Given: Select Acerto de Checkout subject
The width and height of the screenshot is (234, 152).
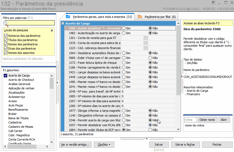Looking at the screenshot, I should click(21, 80).
